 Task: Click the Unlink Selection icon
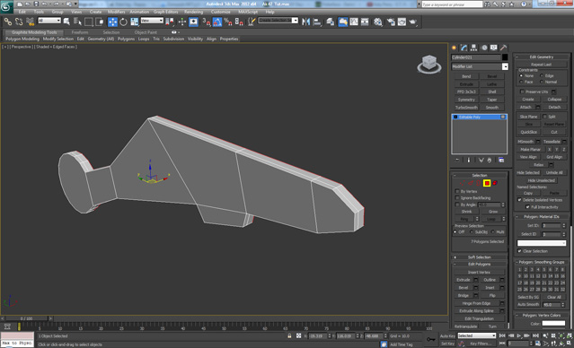[19, 22]
